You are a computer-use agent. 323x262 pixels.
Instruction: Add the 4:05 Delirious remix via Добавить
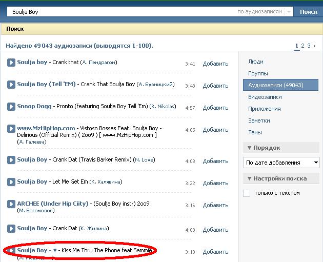(x=215, y=130)
